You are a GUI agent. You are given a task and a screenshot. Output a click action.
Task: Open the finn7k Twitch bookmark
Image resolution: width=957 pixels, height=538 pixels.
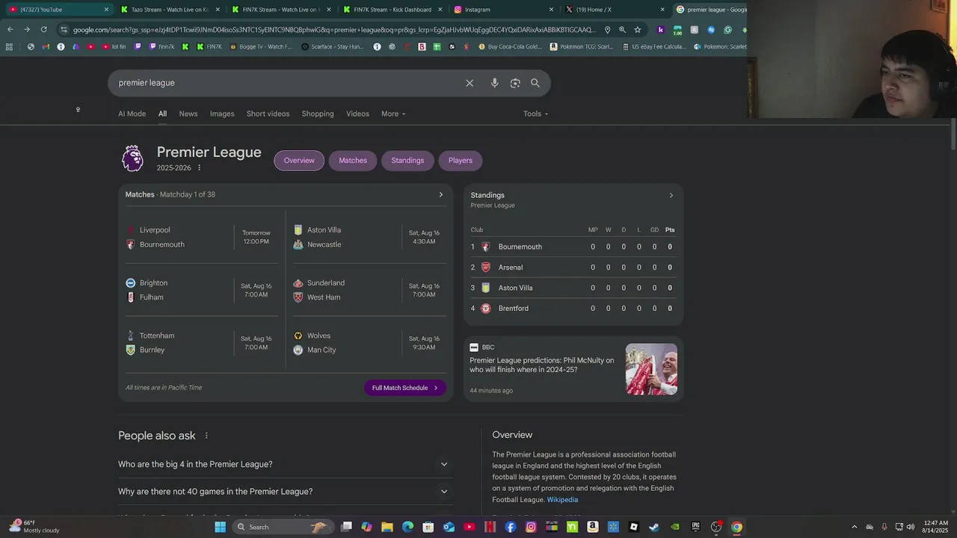click(162, 46)
